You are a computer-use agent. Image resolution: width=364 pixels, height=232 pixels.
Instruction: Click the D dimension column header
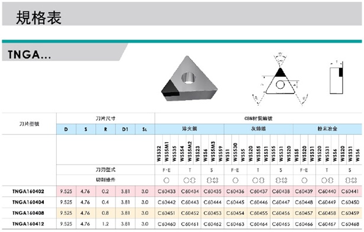pyautogui.click(x=66, y=130)
